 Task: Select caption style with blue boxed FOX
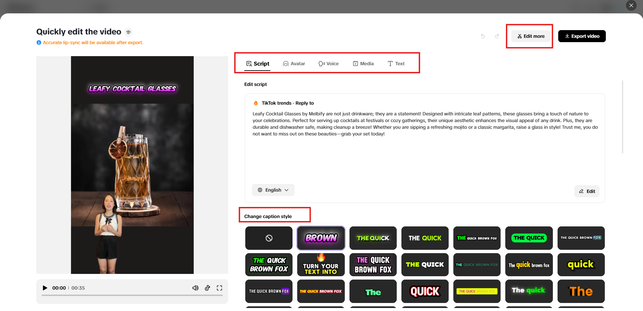coord(581,238)
